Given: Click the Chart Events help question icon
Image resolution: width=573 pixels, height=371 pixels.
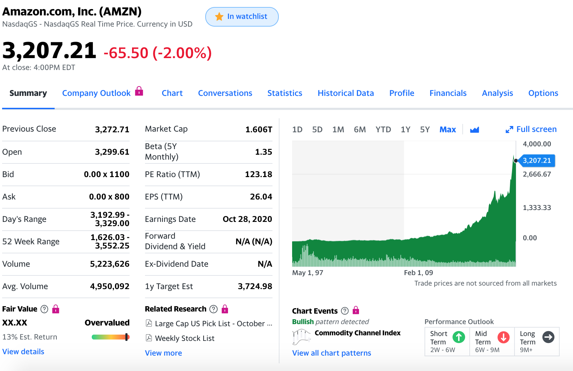Looking at the screenshot, I should click(345, 311).
